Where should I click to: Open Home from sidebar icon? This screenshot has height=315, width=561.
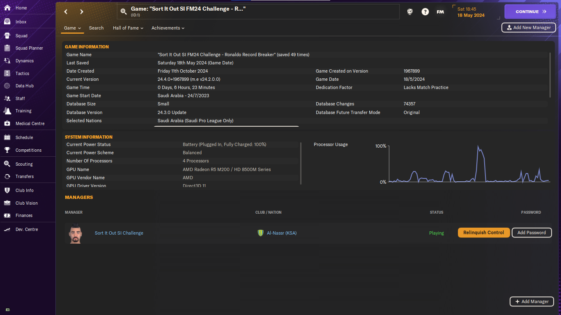pyautogui.click(x=7, y=8)
